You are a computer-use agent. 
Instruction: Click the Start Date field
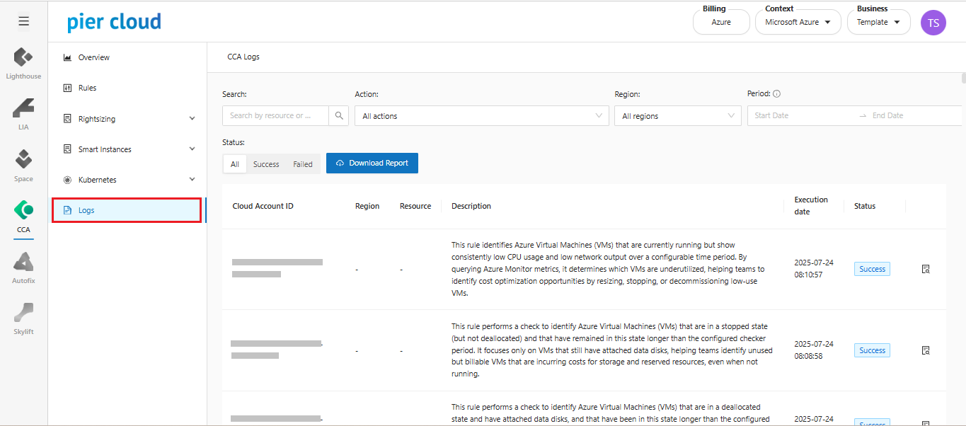point(800,116)
